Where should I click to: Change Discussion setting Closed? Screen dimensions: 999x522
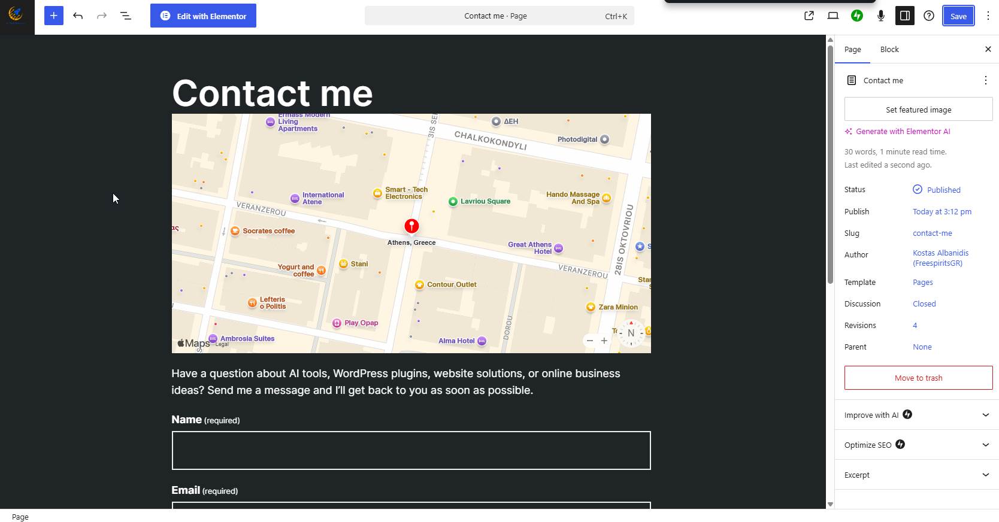(924, 304)
